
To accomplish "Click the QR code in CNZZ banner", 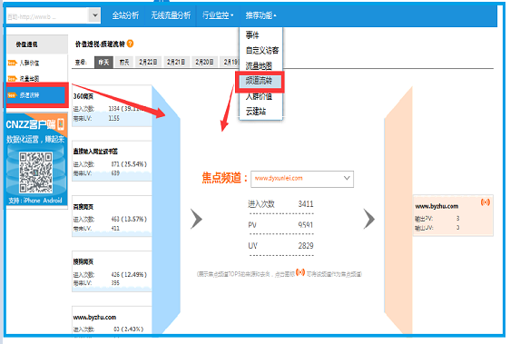I will coord(35,172).
